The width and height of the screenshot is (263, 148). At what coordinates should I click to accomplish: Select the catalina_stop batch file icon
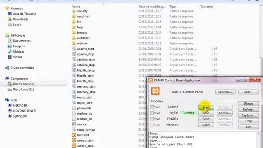74,65
